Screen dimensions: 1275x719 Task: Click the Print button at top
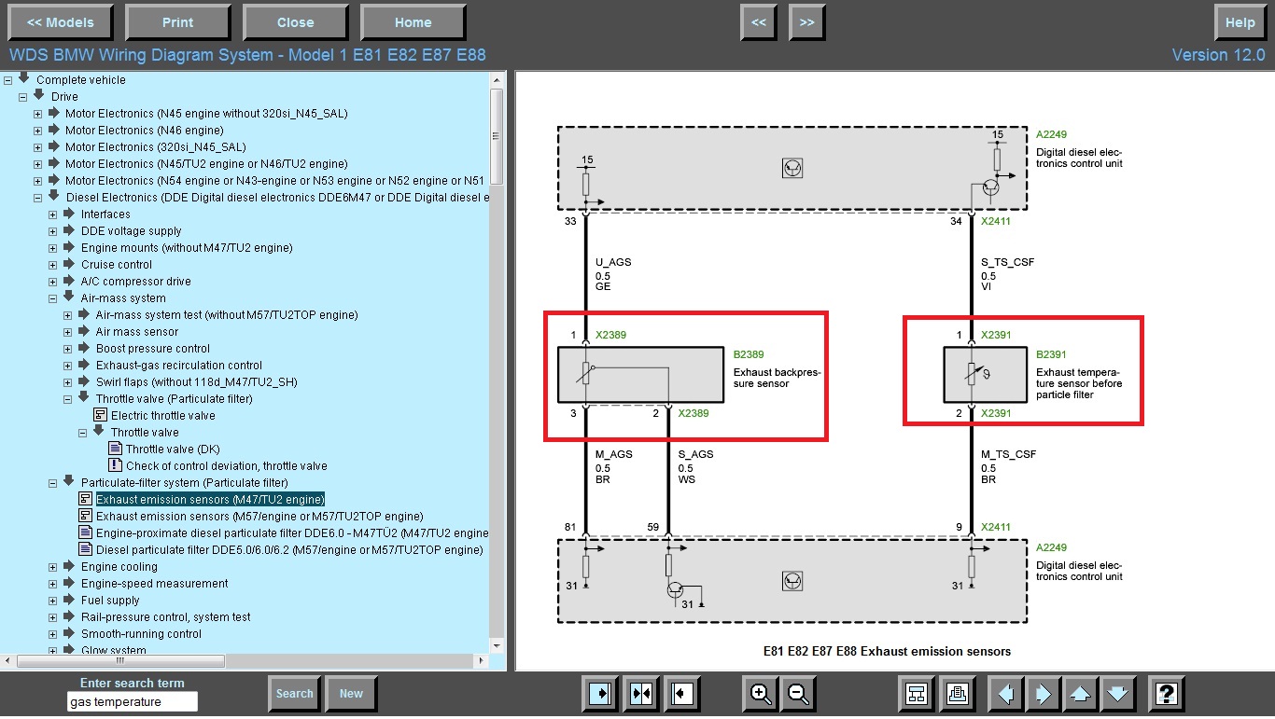pyautogui.click(x=177, y=22)
